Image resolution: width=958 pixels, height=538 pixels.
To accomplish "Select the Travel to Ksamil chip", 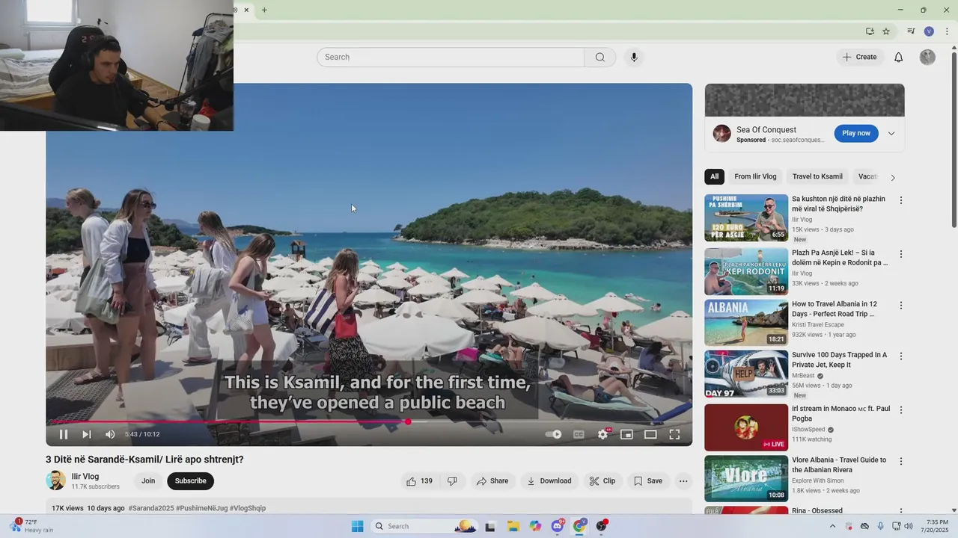I will (x=817, y=177).
